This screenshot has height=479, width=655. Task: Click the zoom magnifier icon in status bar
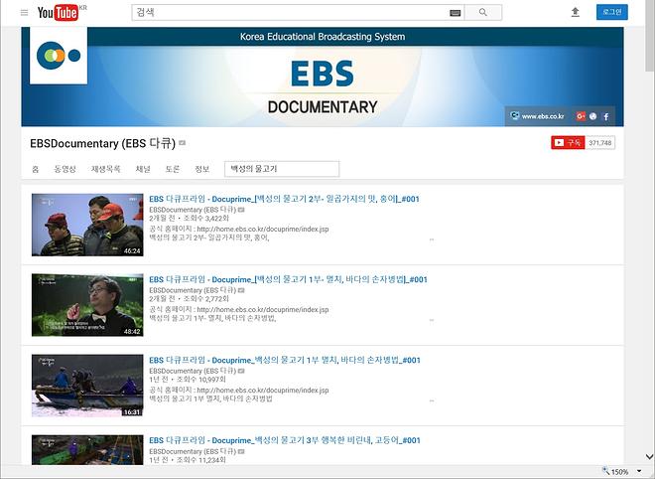tap(605, 471)
